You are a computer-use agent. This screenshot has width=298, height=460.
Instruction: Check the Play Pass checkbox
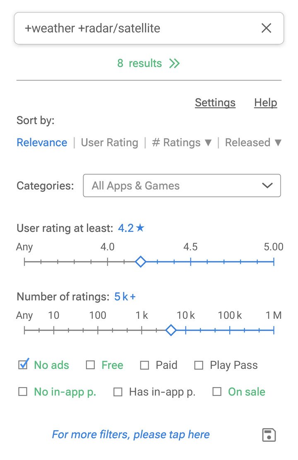coord(199,365)
